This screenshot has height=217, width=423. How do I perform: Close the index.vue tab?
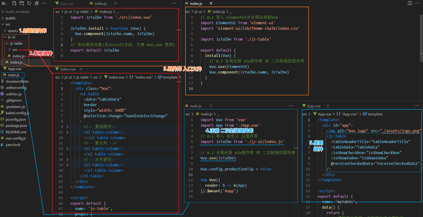81,69
